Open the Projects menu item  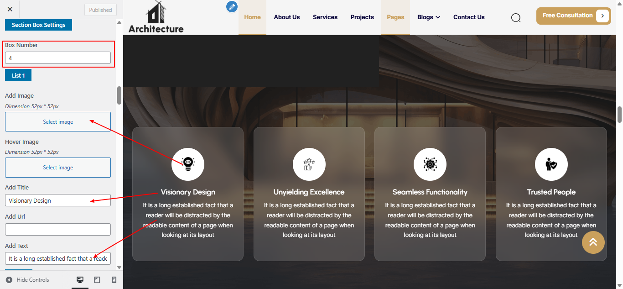click(x=362, y=17)
